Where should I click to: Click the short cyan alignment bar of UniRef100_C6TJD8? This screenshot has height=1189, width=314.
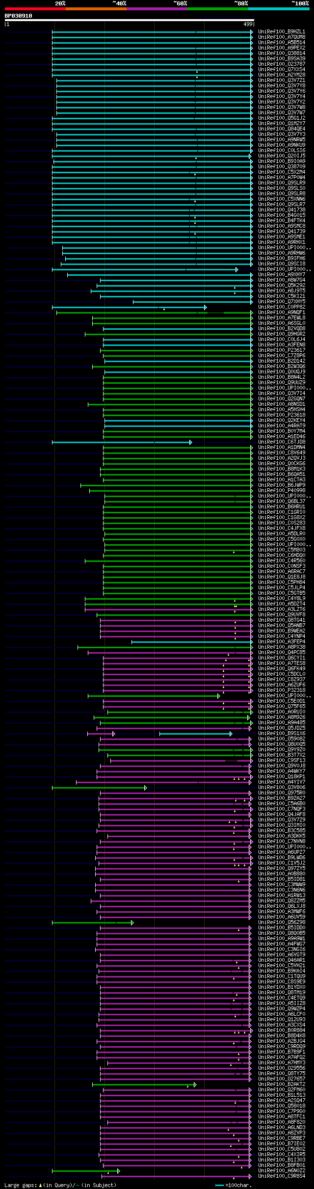coord(122,442)
